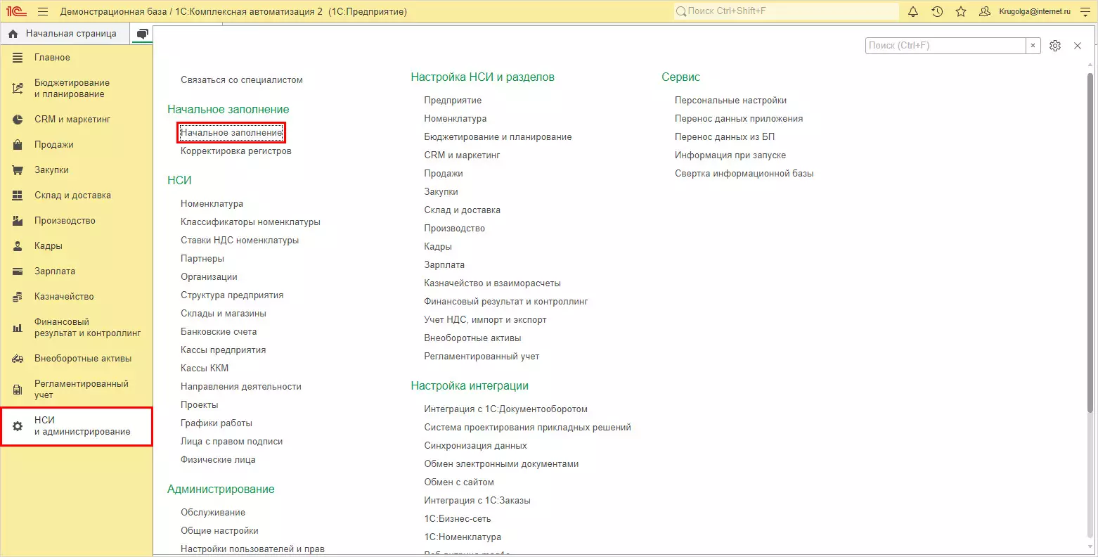The height and width of the screenshot is (557, 1098).
Task: Open Ставки НДС номенклатуры
Action: click(240, 241)
